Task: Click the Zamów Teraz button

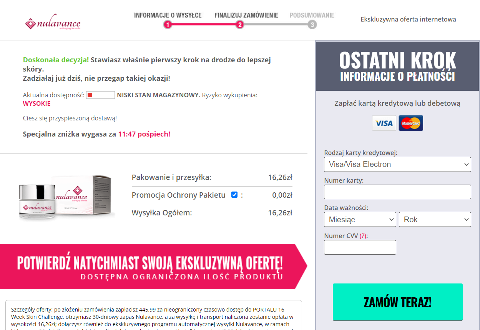Action: (x=398, y=302)
